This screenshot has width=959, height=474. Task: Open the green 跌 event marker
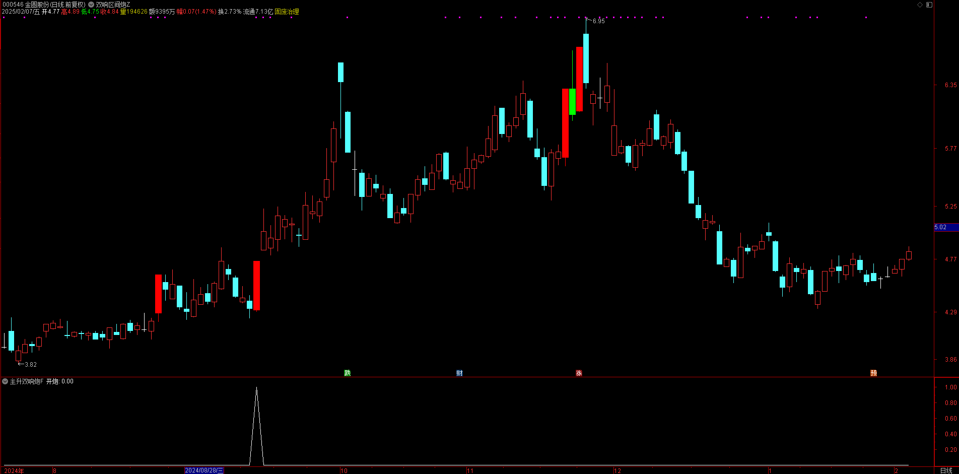347,373
